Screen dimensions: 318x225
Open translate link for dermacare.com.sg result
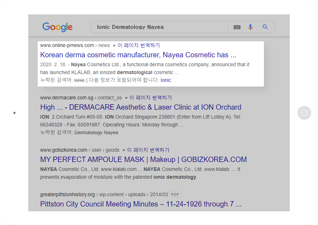151,98
